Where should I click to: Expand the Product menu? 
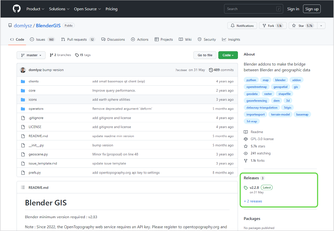click(x=35, y=9)
